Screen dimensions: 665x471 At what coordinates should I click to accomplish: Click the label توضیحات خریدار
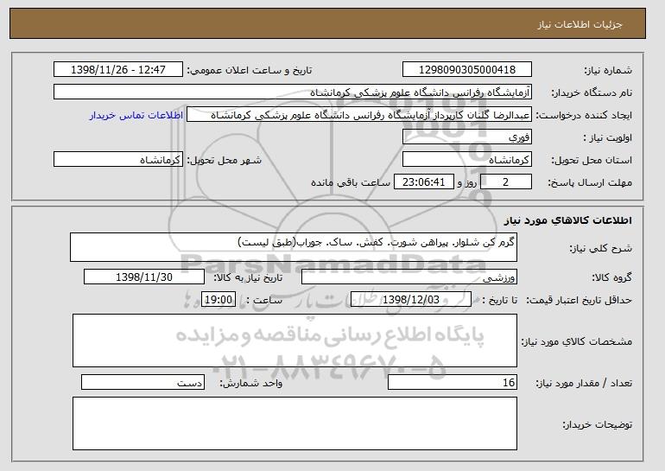click(x=597, y=424)
